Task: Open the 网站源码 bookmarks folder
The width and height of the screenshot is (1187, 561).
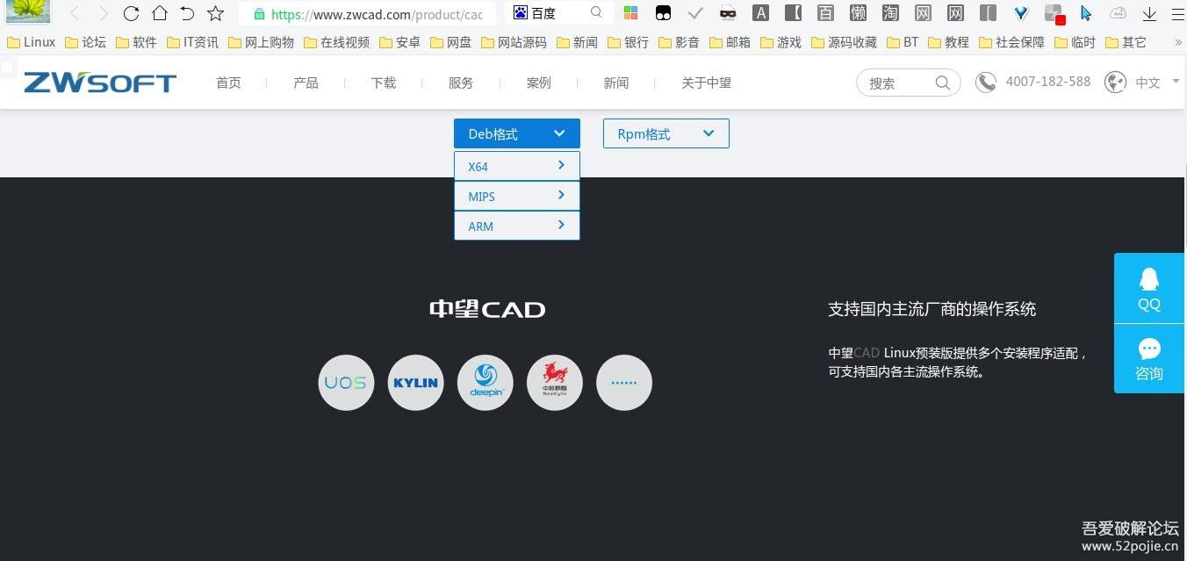Action: 514,42
